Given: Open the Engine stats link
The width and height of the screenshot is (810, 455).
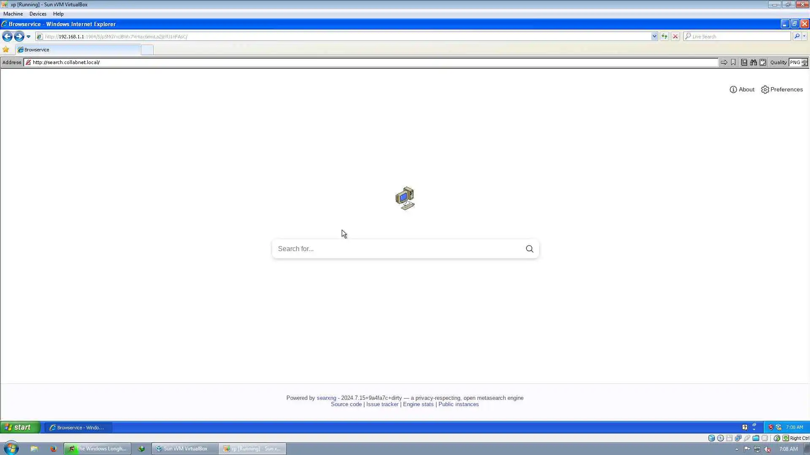Looking at the screenshot, I should (418, 404).
